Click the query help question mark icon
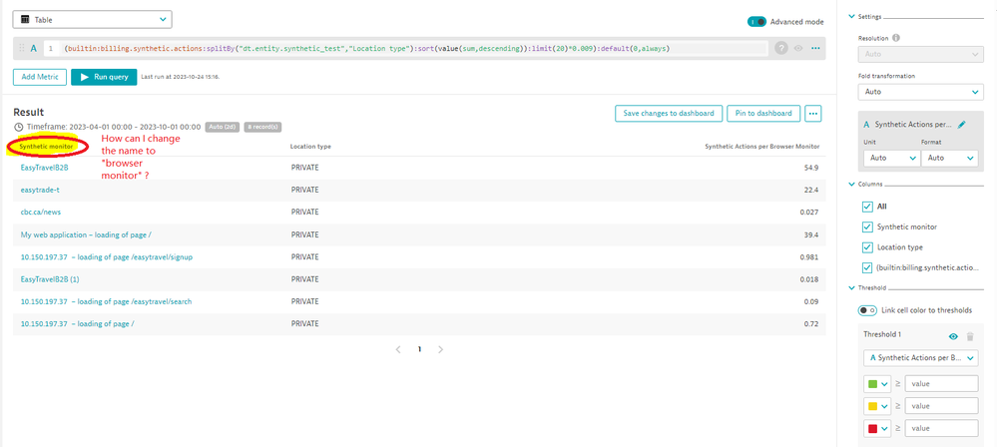The image size is (997, 447). 781,48
